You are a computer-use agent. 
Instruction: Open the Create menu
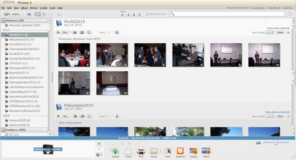[x=43, y=8]
